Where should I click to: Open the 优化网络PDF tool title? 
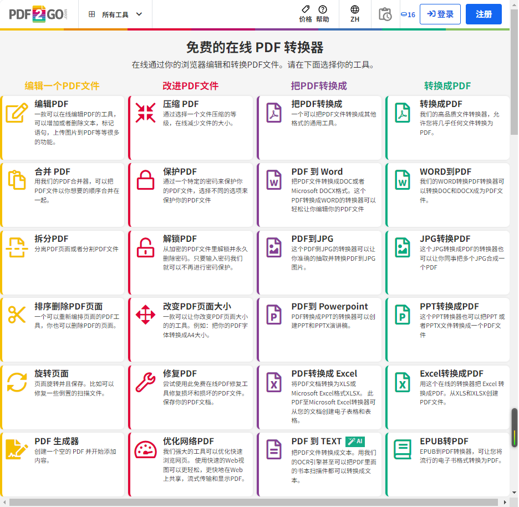(189, 441)
